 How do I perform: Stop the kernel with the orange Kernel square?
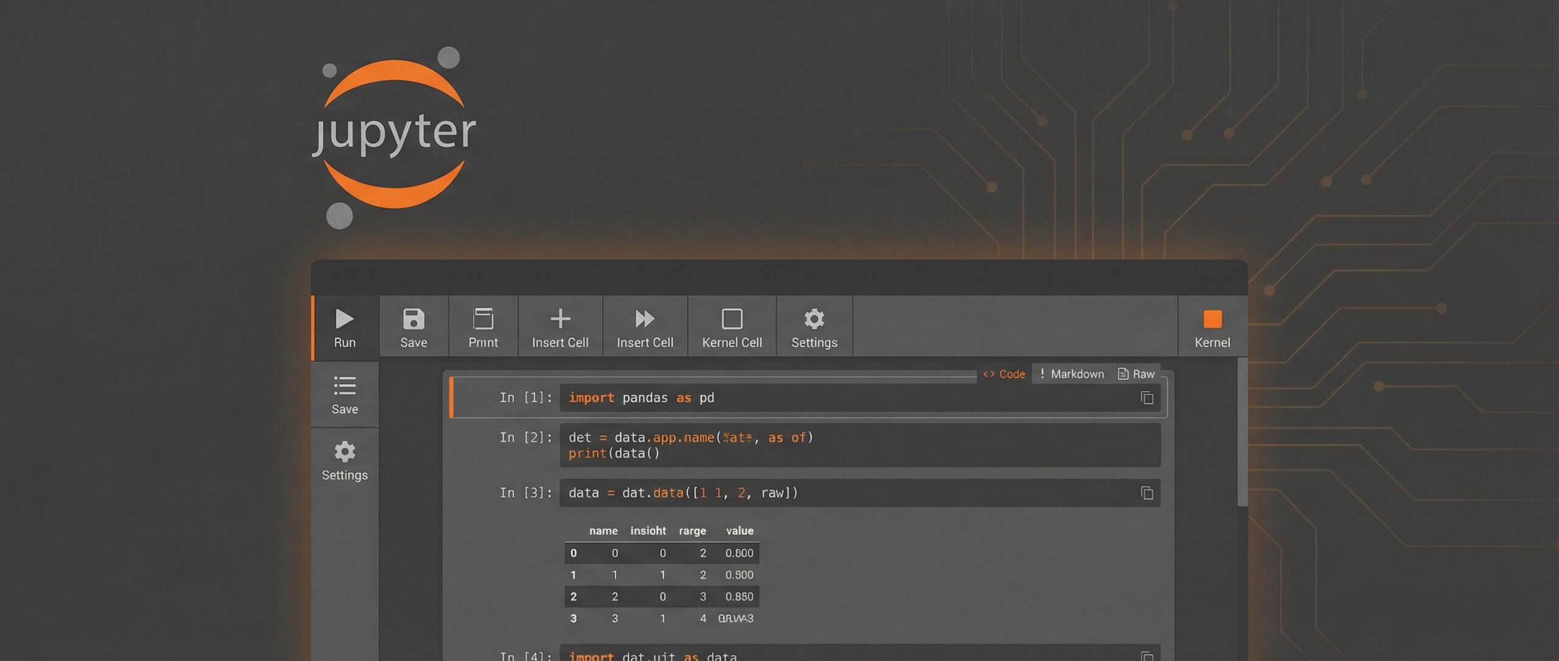coord(1211,326)
